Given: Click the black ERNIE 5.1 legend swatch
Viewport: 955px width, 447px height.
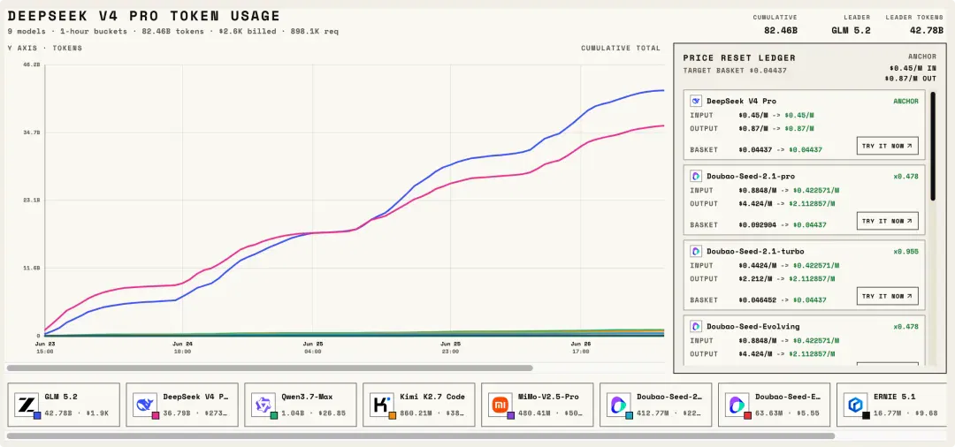Looking at the screenshot, I should point(866,415).
